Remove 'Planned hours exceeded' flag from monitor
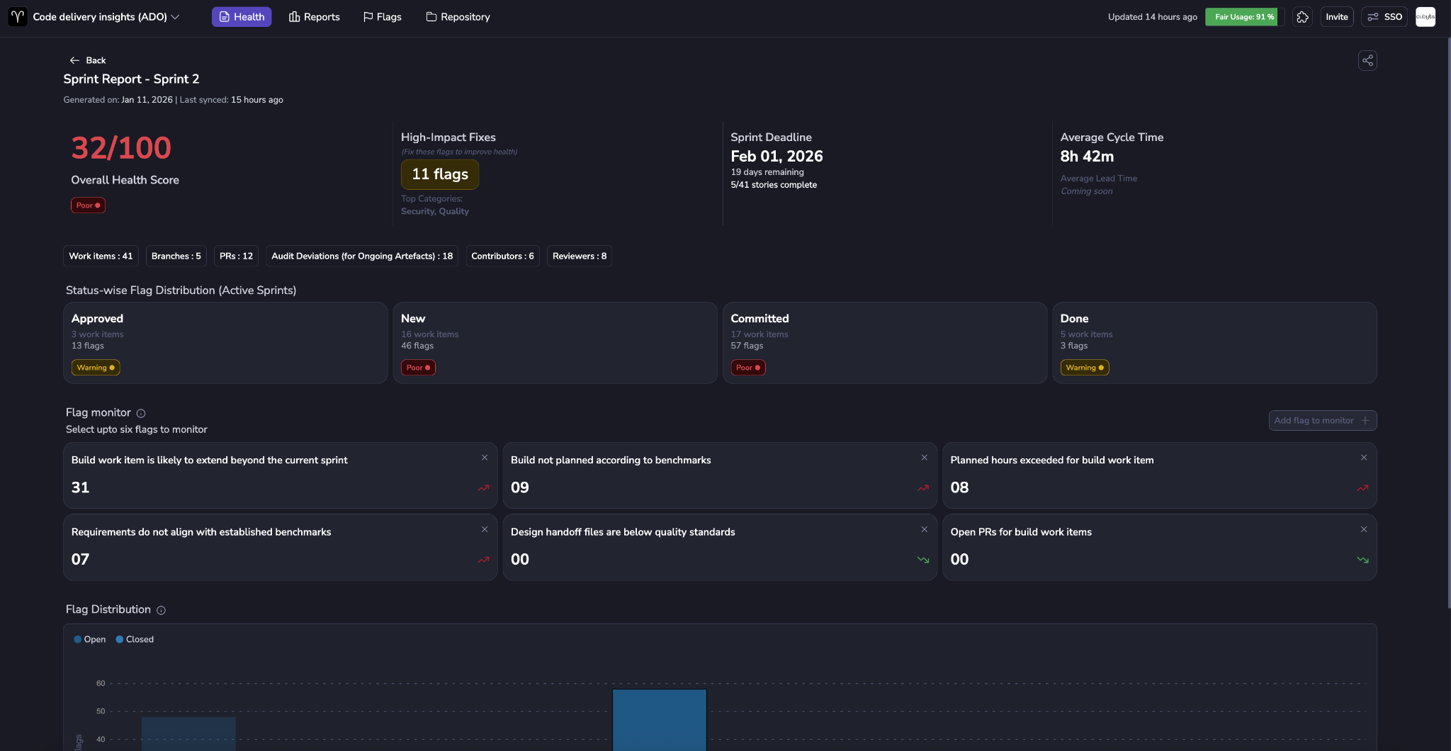Viewport: 1451px width, 751px height. coord(1364,458)
